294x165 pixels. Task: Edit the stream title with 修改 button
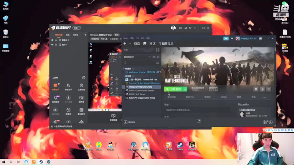pos(116,35)
